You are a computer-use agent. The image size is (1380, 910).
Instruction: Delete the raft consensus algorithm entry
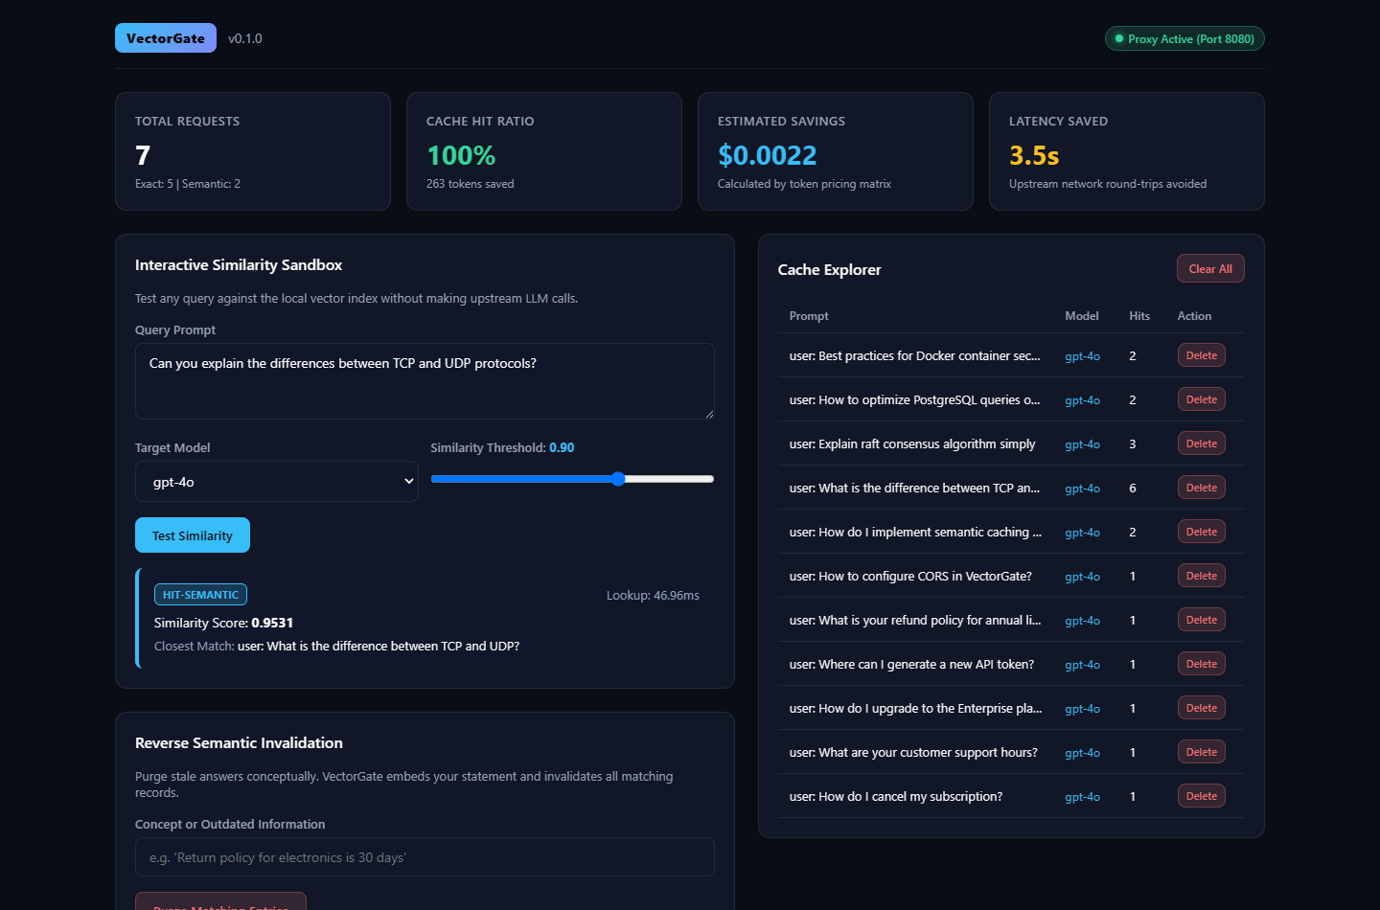coord(1201,444)
